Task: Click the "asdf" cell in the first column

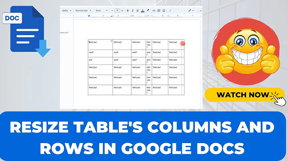Action: [x=100, y=53]
